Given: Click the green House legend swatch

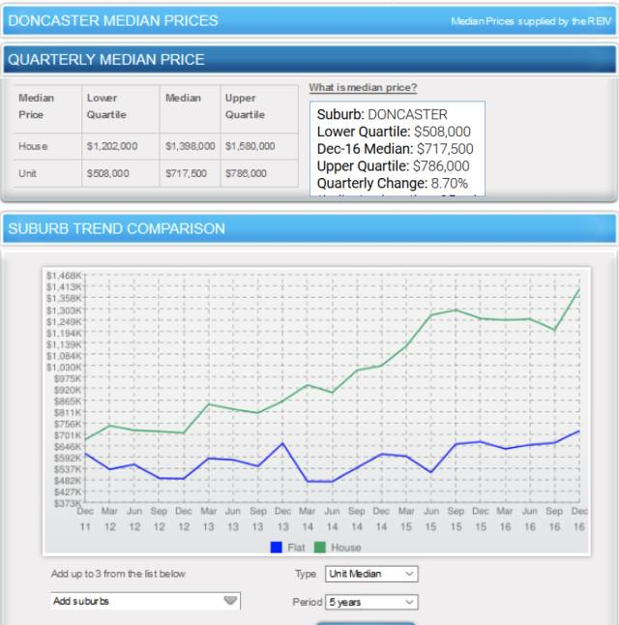Looking at the screenshot, I should point(321,548).
